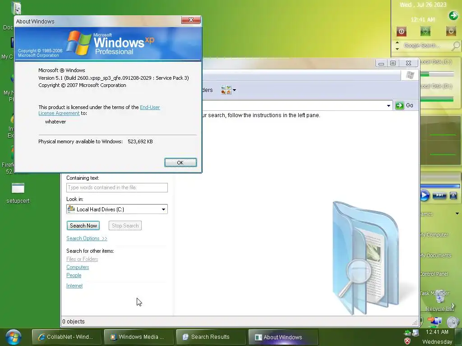Viewport: 462px width, 346px height.
Task: Click the Search Now button
Action: coord(83,226)
